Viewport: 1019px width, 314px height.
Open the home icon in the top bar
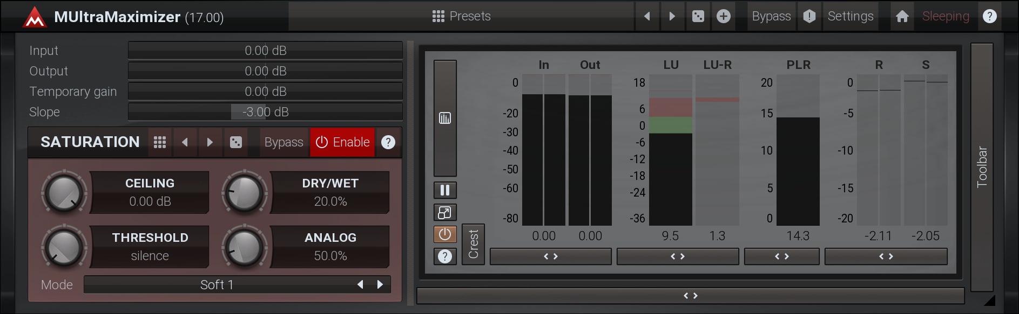click(902, 16)
